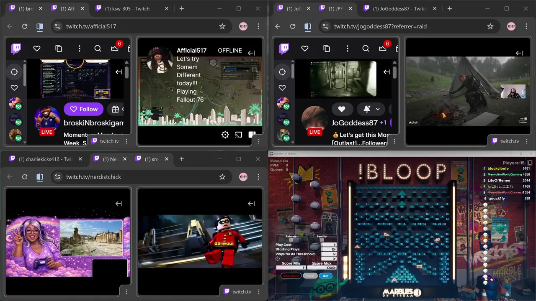The width and height of the screenshot is (536, 301).
Task: Open vertical dots menu in afficial517 Twitch top bar
Action: [x=80, y=48]
